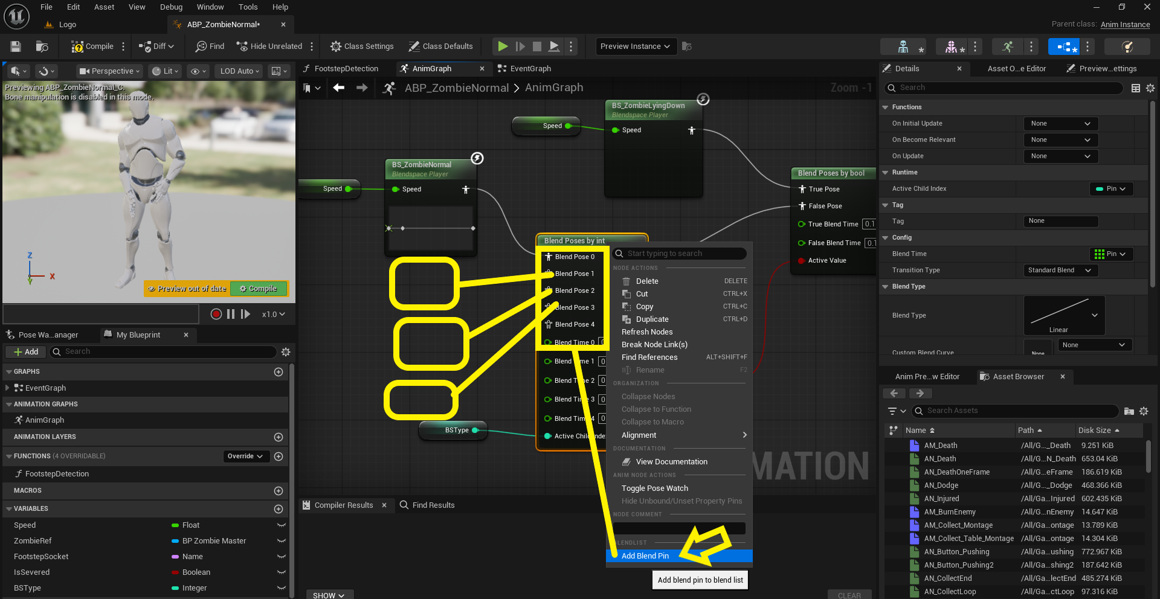This screenshot has height=599, width=1160.
Task: Open Find in blueprint
Action: pyautogui.click(x=210, y=46)
